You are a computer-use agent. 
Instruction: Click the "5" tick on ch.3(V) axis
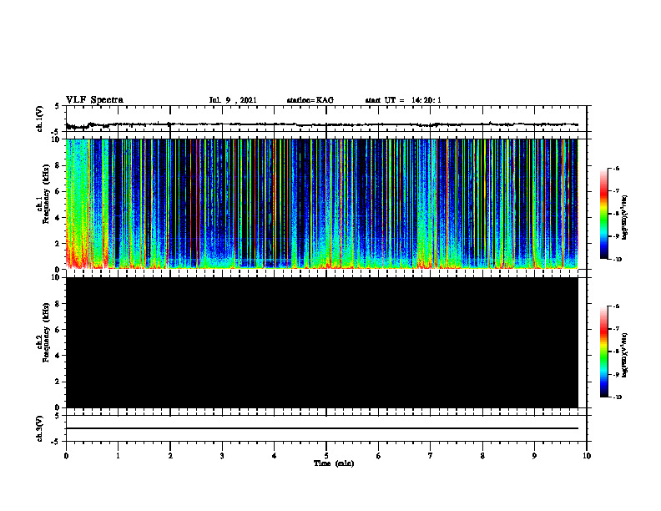point(58,416)
